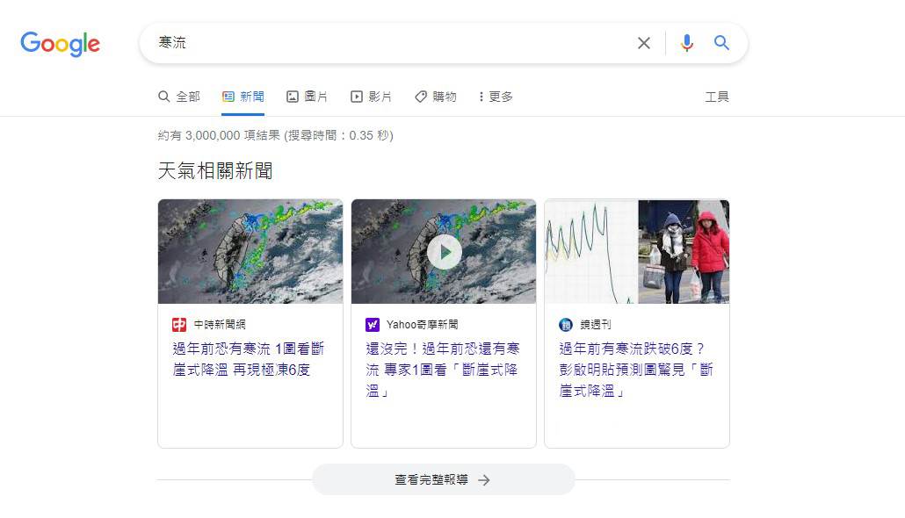Click 查看完整報導 button
Viewport: 905px width, 518px height.
click(x=443, y=480)
